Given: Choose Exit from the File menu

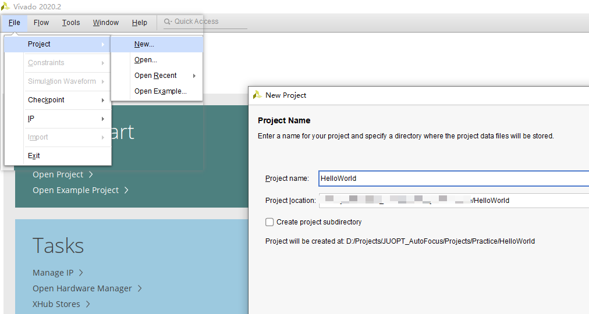Looking at the screenshot, I should [x=58, y=156].
